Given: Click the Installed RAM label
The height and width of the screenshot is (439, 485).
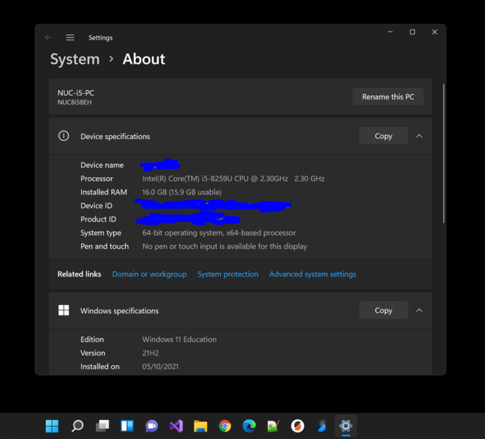Looking at the screenshot, I should (x=104, y=192).
